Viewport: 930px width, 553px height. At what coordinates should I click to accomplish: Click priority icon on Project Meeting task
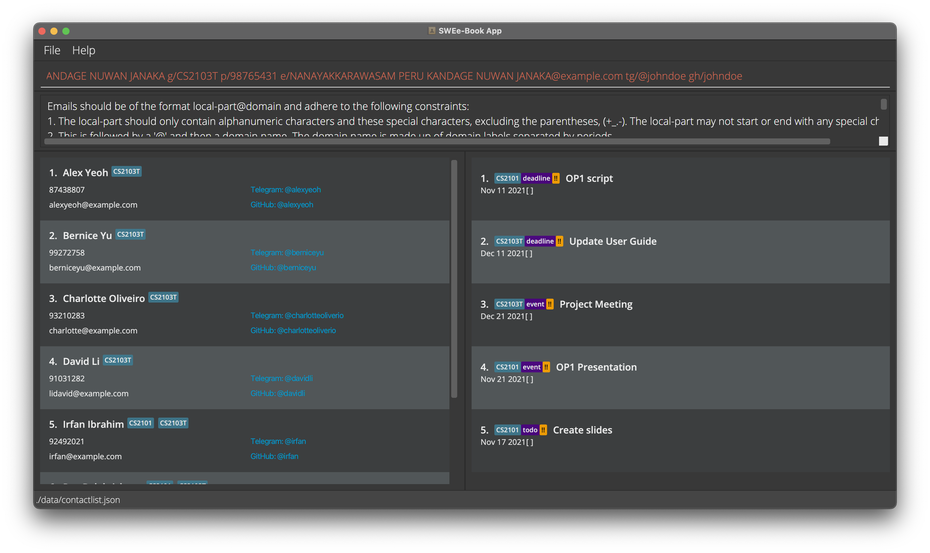pyautogui.click(x=550, y=304)
